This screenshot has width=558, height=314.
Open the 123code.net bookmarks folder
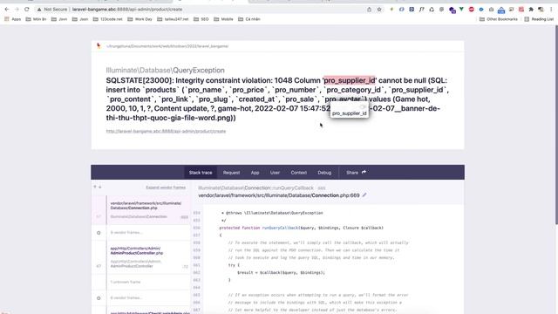[x=107, y=19]
